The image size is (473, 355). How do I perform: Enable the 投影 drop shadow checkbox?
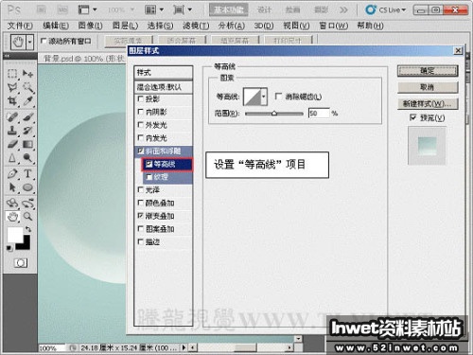tap(141, 98)
